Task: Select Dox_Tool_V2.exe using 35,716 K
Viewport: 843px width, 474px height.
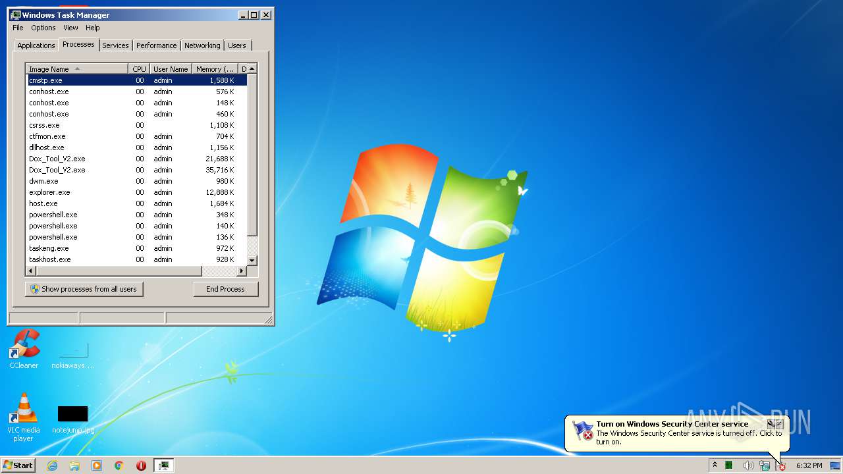Action: [137, 170]
